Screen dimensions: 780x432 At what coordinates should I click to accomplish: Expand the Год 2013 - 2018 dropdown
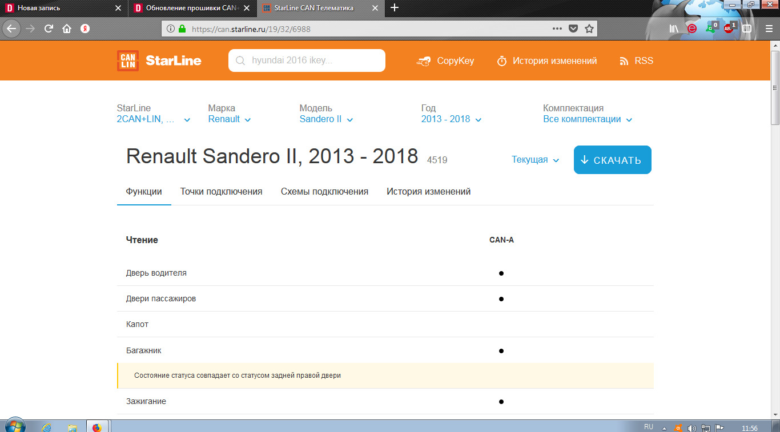(x=452, y=119)
